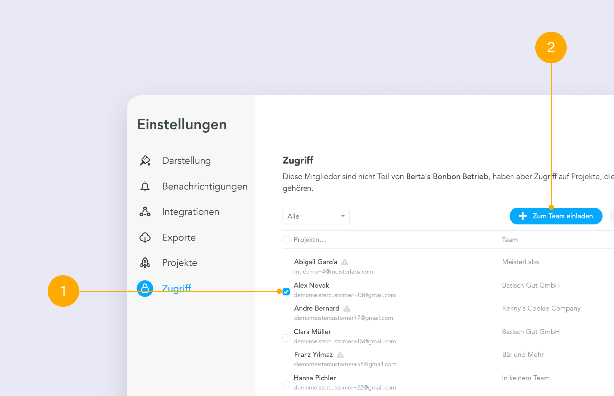Click the Integrationen nodes icon
The height and width of the screenshot is (396, 614).
point(145,212)
